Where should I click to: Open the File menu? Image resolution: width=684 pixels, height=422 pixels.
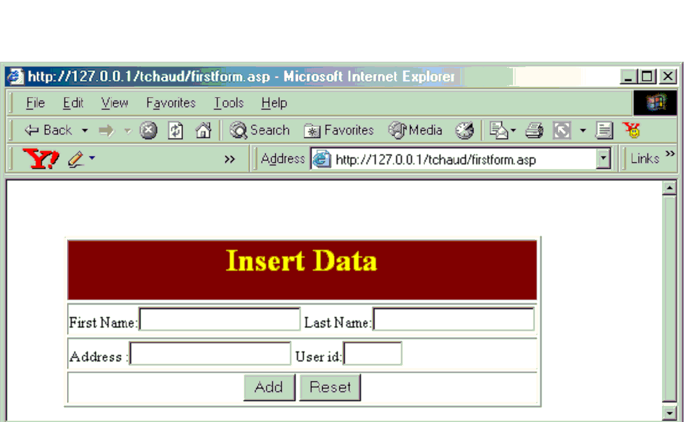coord(36,103)
